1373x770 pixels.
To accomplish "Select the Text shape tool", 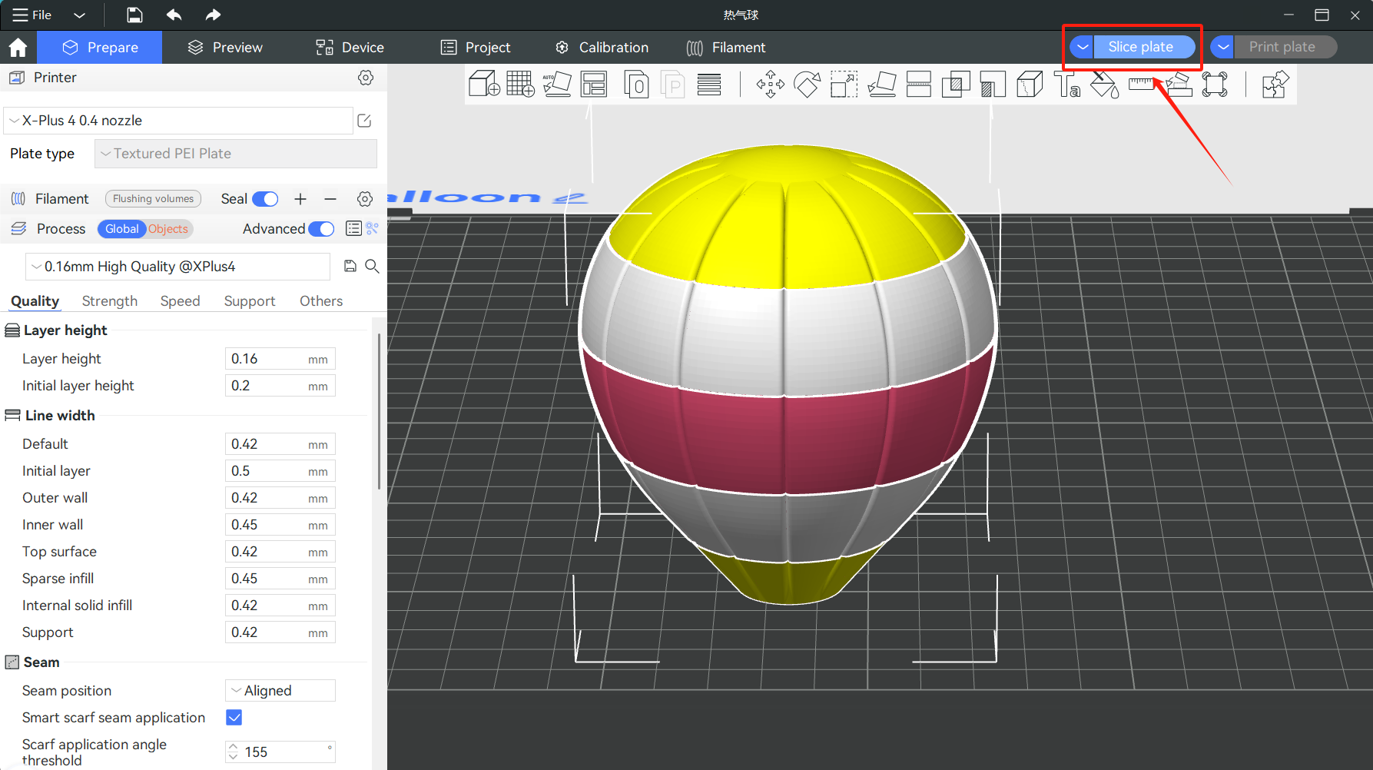I will coord(1067,84).
